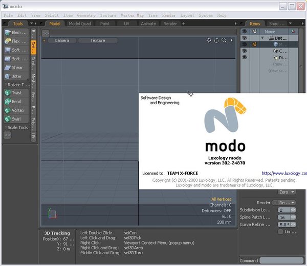This screenshot has width=307, height=266.
Task: Select the Twist tool
Action: 16,93
